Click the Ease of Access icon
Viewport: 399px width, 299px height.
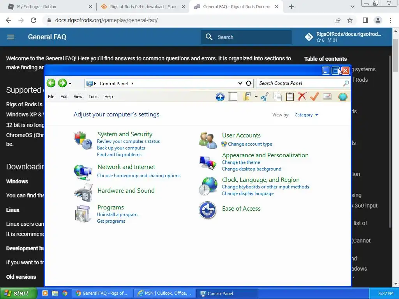pos(208,210)
